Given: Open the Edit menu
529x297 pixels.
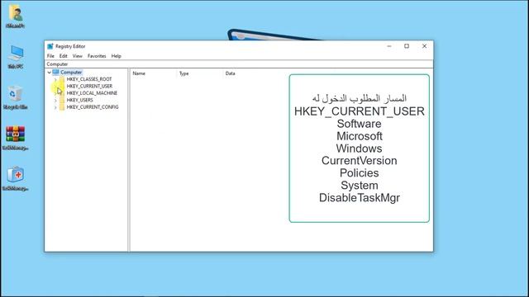Looking at the screenshot, I should coord(63,56).
